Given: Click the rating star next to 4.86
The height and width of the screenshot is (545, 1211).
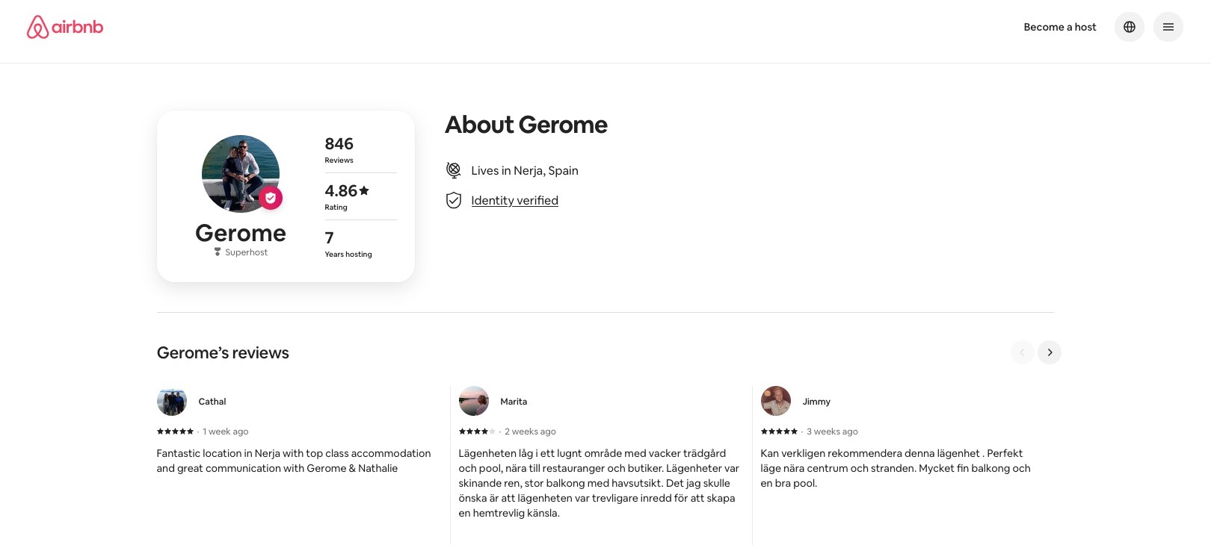Looking at the screenshot, I should pos(364,190).
